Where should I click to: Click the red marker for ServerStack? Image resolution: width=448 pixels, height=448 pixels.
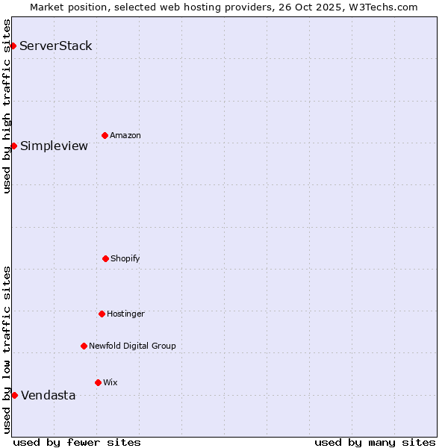(x=13, y=46)
